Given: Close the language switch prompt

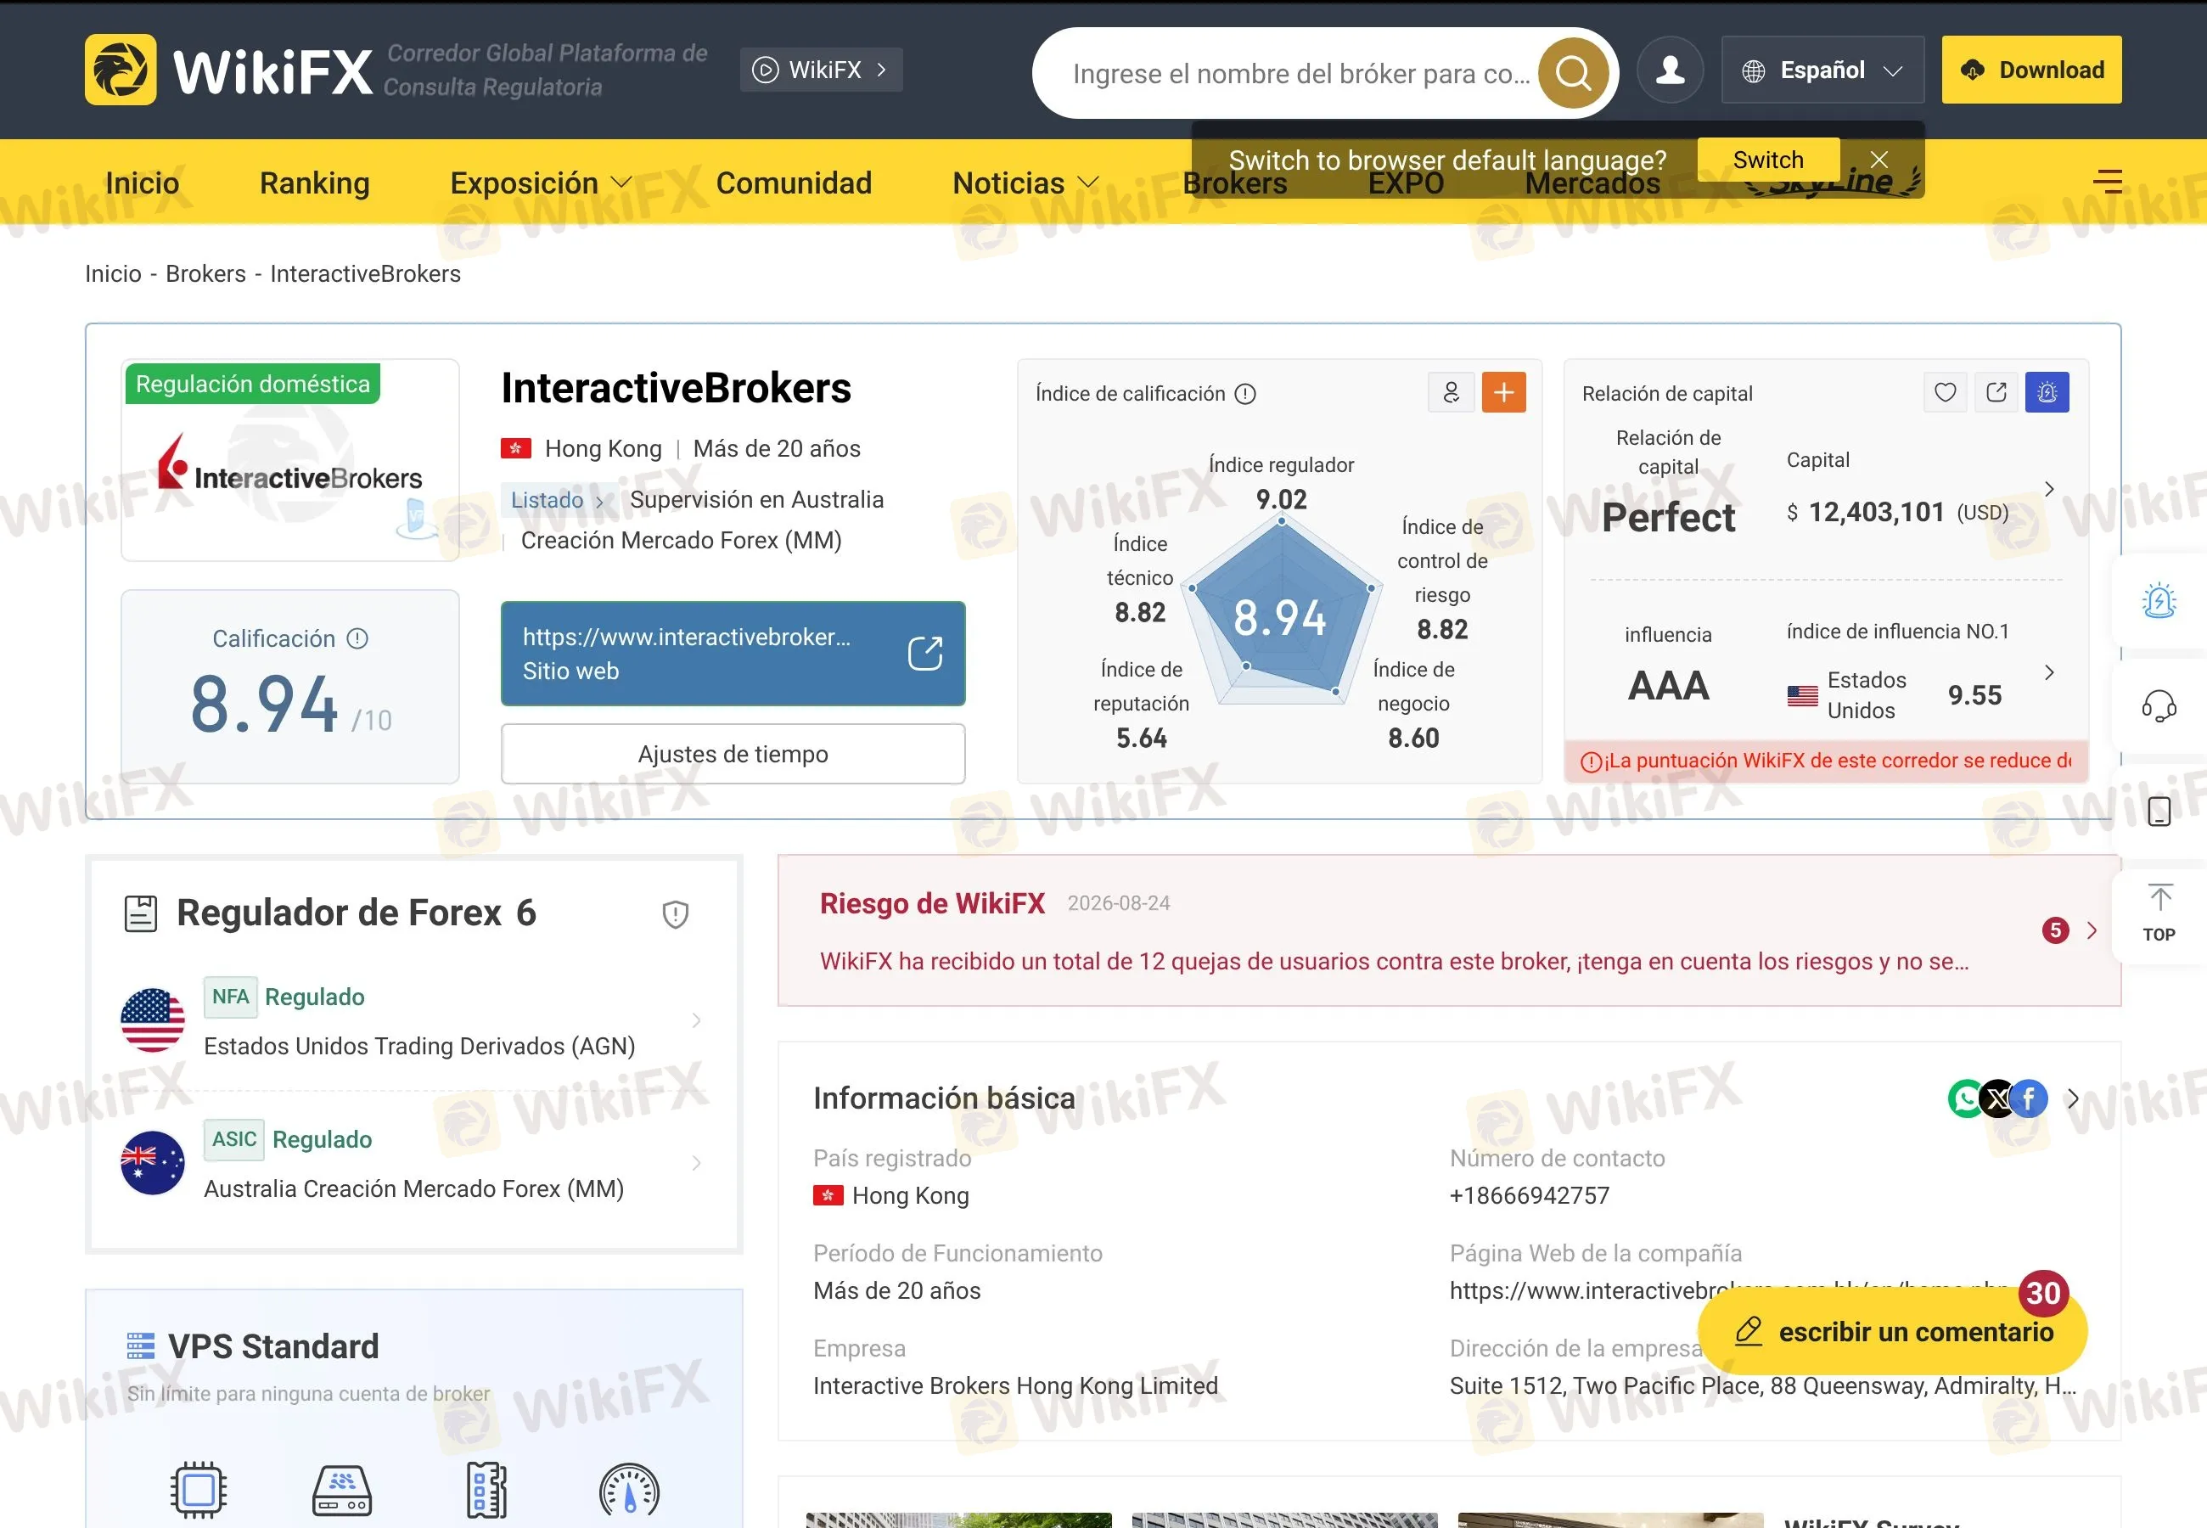Looking at the screenshot, I should tap(1878, 160).
